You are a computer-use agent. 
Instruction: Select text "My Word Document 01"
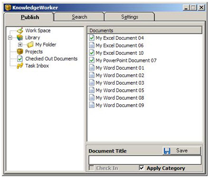tap(120, 68)
